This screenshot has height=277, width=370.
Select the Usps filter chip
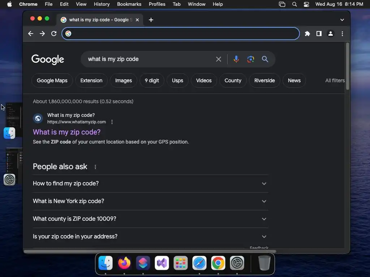177,80
